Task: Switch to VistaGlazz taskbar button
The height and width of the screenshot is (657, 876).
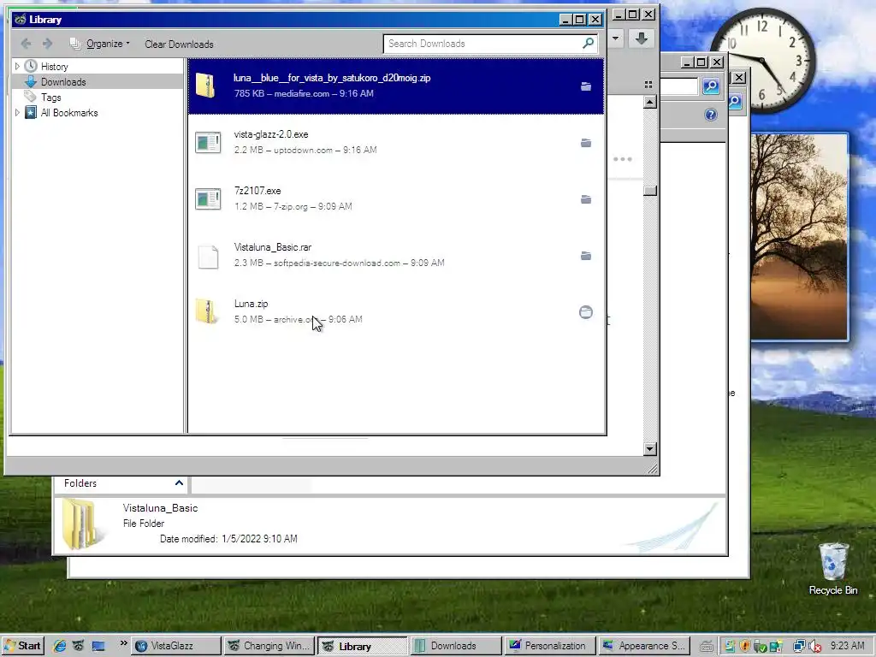Action: (x=175, y=646)
